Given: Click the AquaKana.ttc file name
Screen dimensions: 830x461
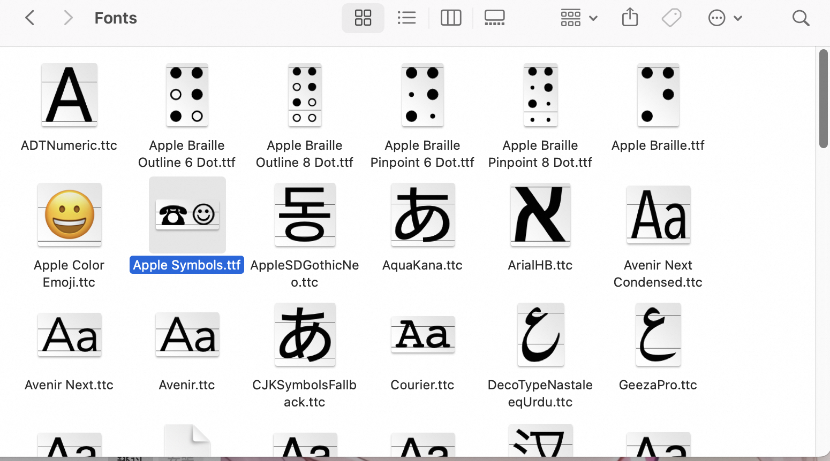Looking at the screenshot, I should 422,265.
